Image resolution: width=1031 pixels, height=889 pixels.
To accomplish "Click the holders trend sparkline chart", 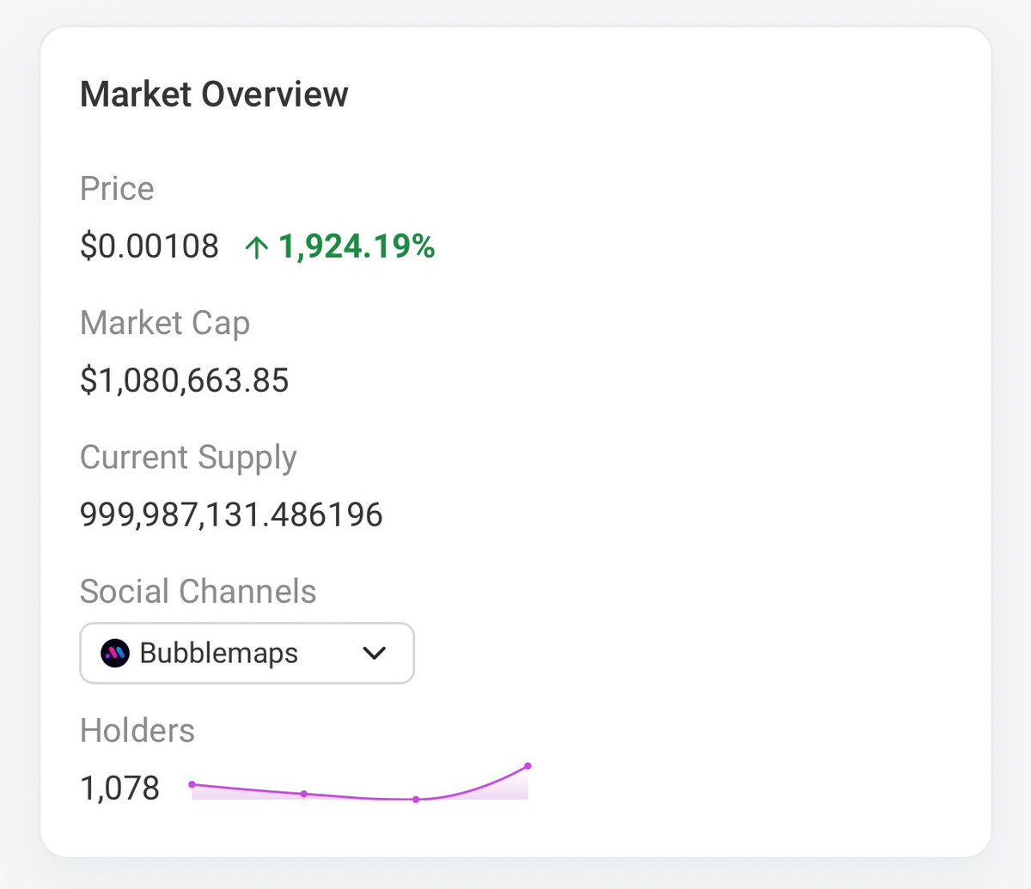I will (x=359, y=782).
